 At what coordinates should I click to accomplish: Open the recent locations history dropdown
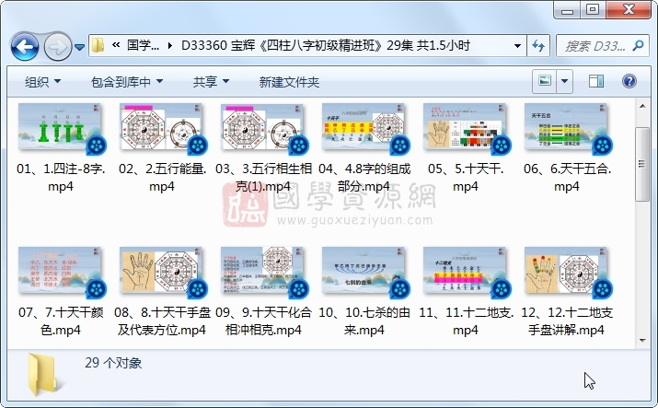coord(79,47)
